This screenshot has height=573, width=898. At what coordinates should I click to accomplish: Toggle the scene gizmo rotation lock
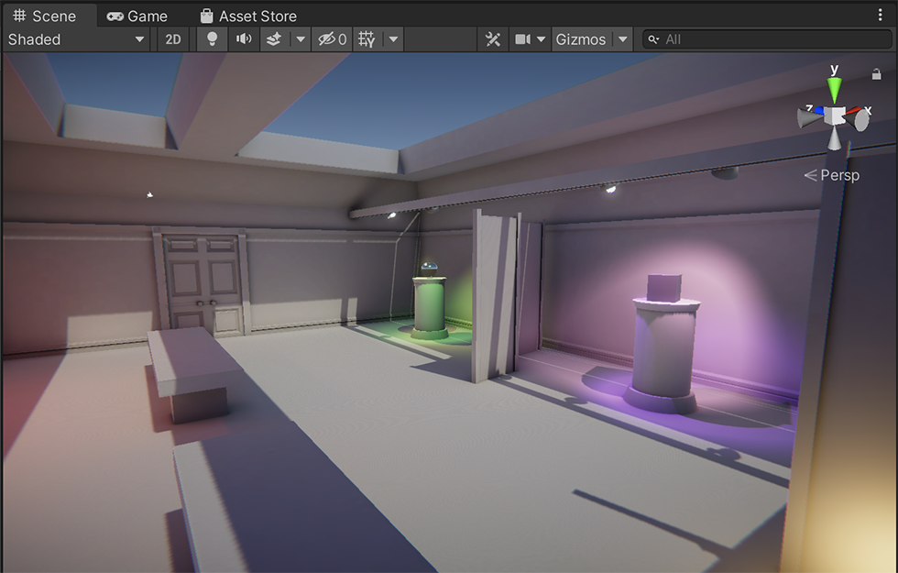[x=876, y=74]
